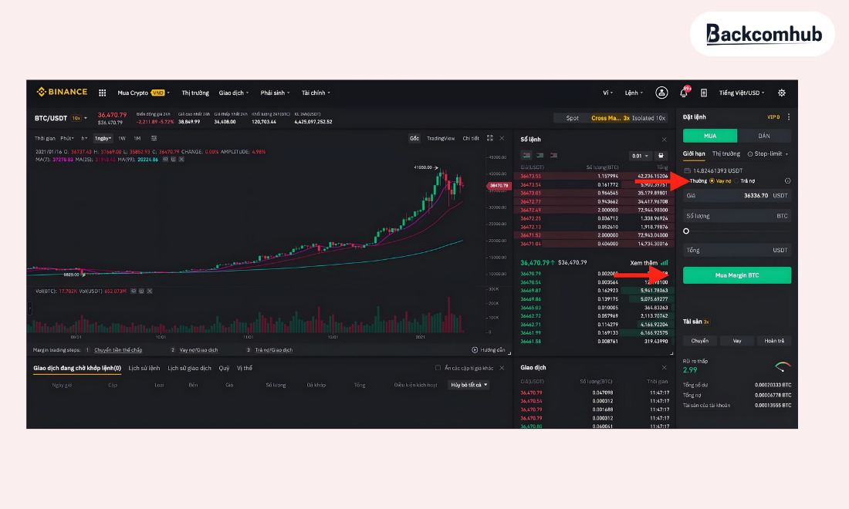Viewport: 849px width, 509px height.
Task: Expand the Phái sinh menu
Action: [275, 93]
